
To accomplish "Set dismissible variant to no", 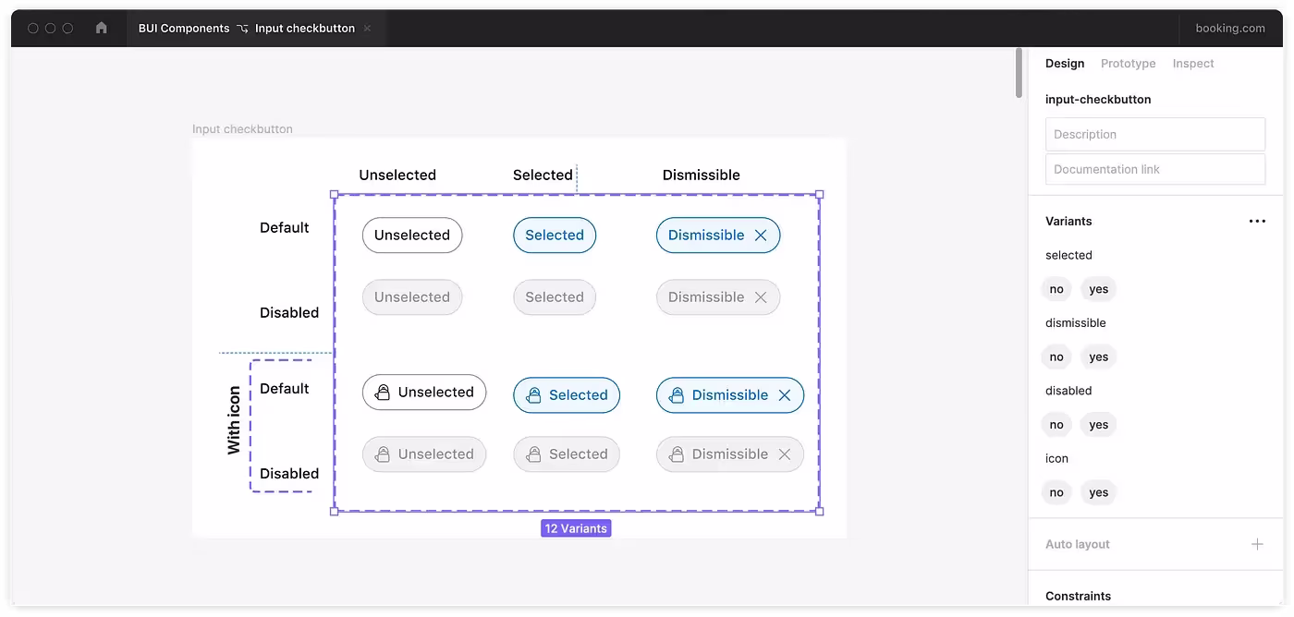I will pyautogui.click(x=1056, y=357).
